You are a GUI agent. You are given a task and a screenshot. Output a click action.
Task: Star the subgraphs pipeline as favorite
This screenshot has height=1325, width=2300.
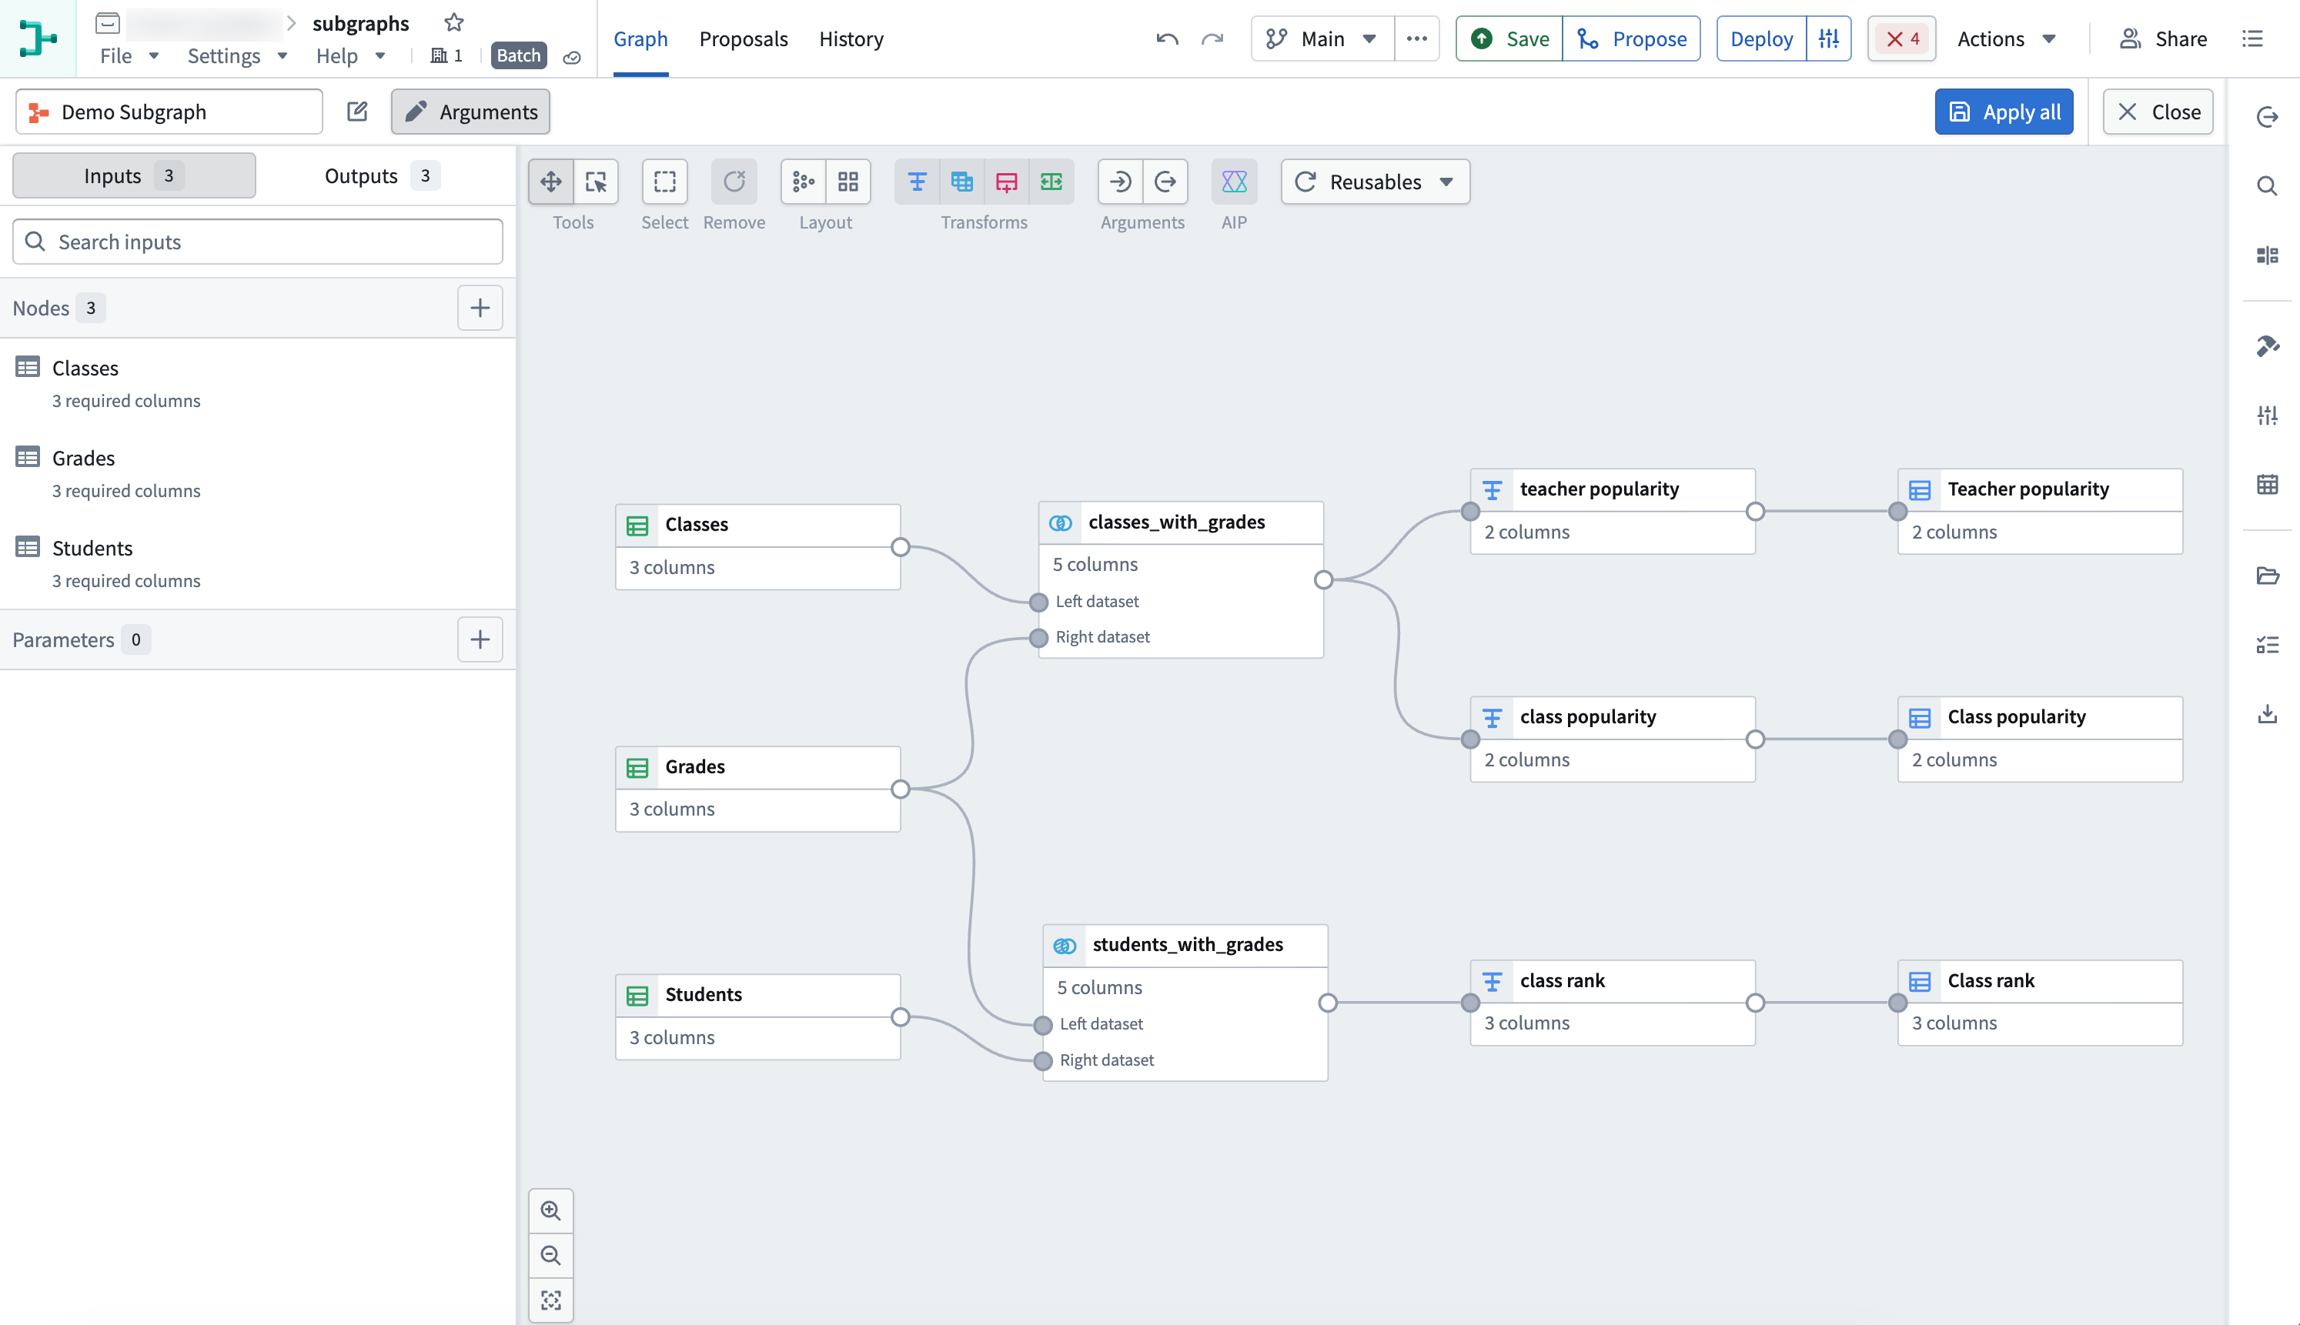[454, 23]
